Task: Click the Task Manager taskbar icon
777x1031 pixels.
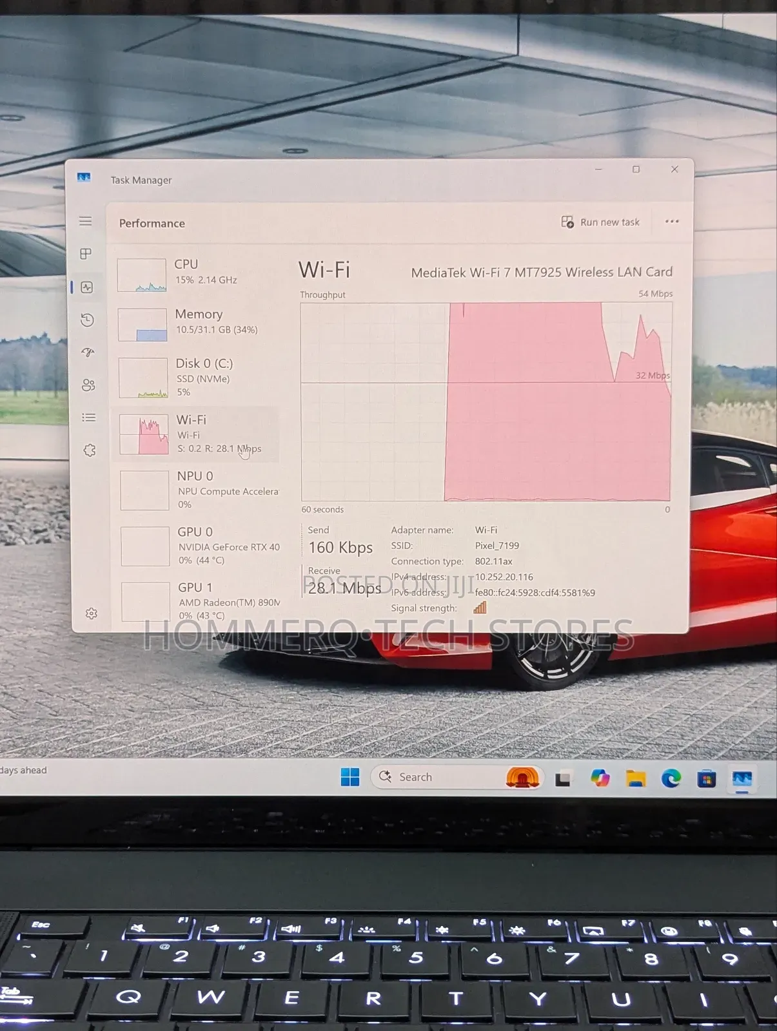Action: coord(742,780)
